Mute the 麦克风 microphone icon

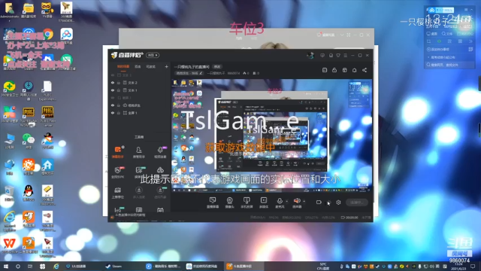(280, 201)
